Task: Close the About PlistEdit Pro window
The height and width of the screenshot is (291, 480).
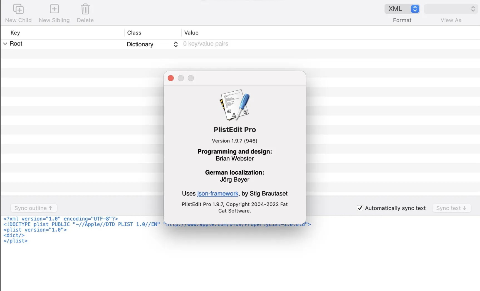Action: pos(171,78)
